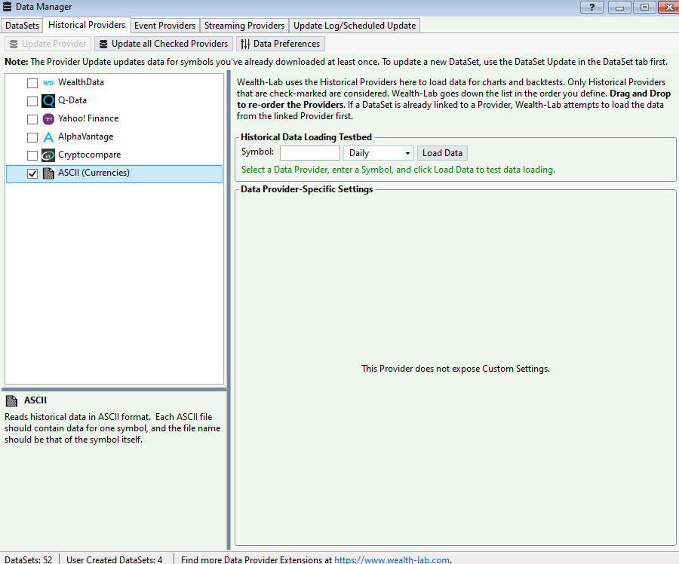Select the Cryptocompare row label
Viewport: 679px width, 564px height.
click(x=90, y=155)
